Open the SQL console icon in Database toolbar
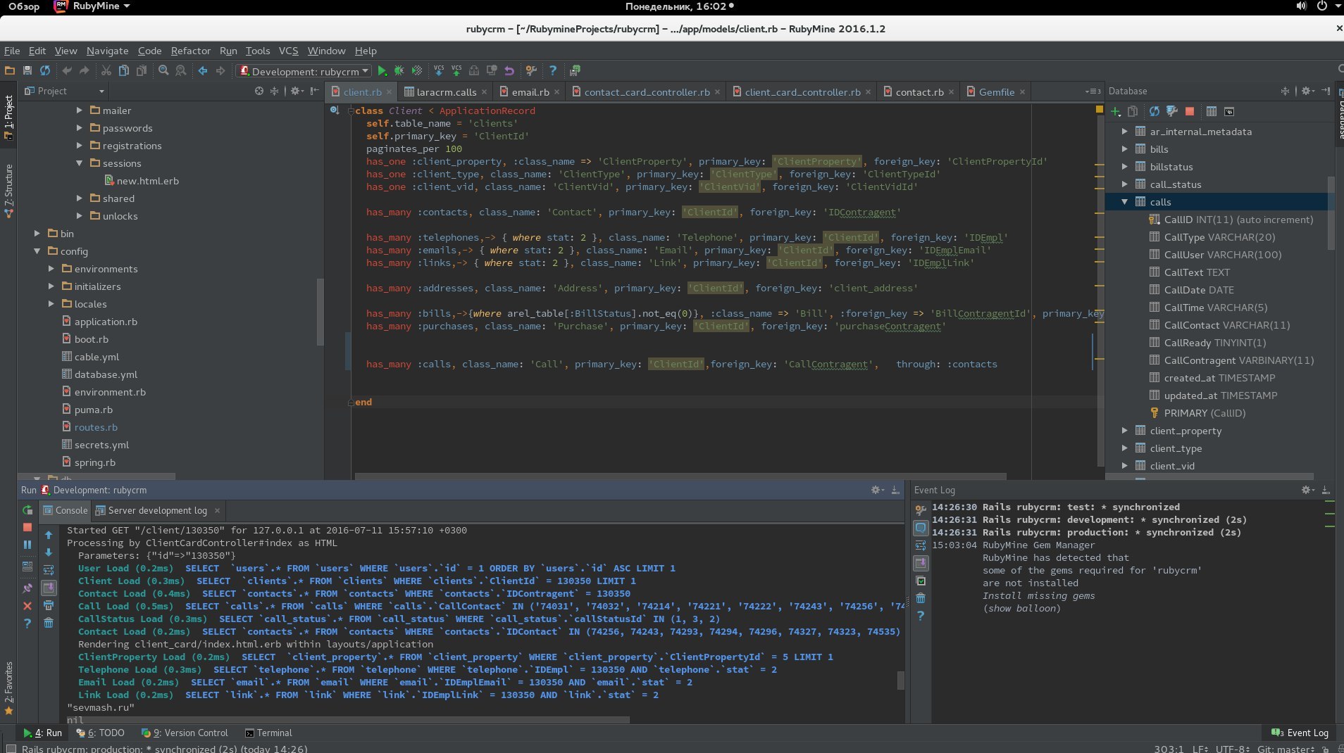This screenshot has height=753, width=1344. [1229, 111]
